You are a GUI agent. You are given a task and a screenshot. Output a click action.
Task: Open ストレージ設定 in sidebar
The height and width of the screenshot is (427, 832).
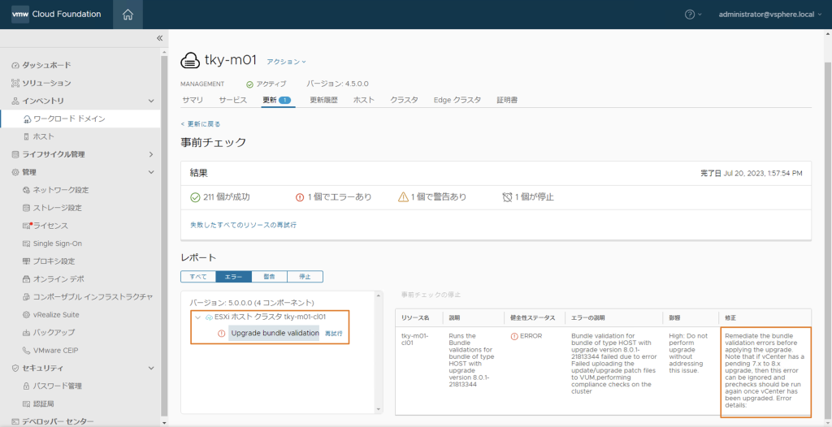click(x=58, y=208)
